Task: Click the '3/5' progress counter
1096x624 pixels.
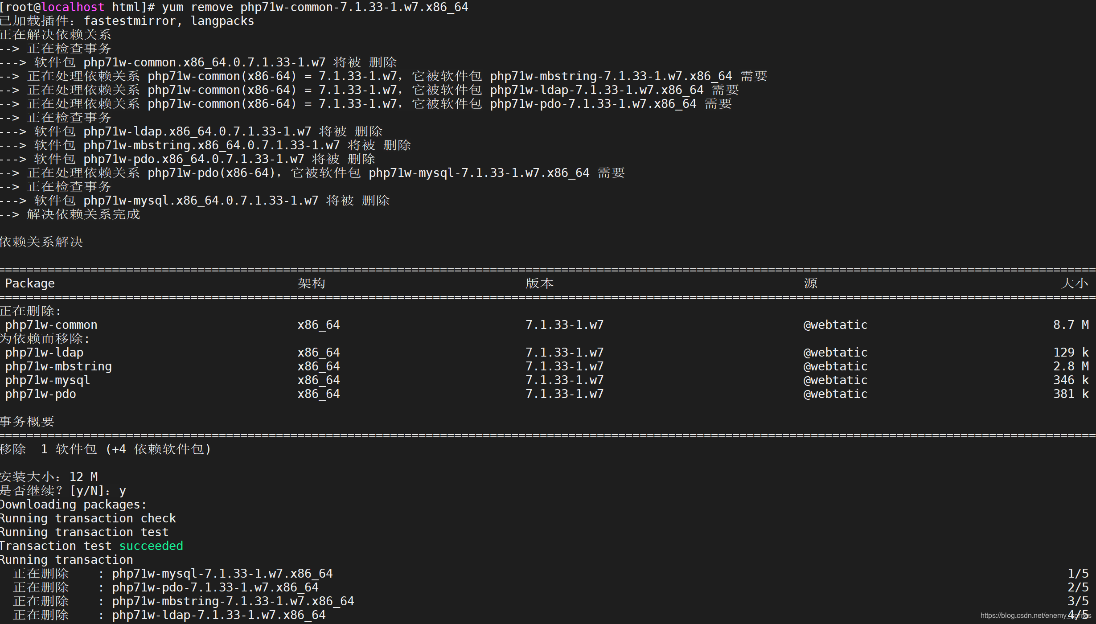Action: click(x=1078, y=601)
